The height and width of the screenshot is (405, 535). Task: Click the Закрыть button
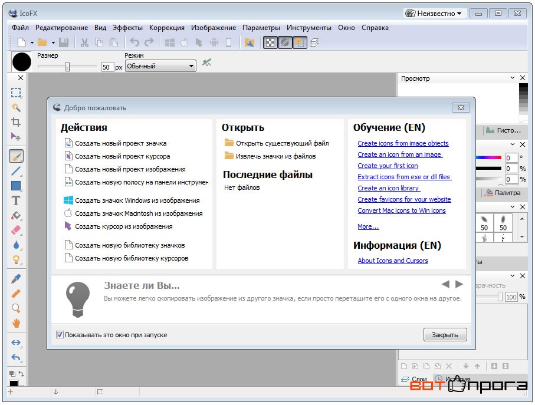tap(445, 335)
